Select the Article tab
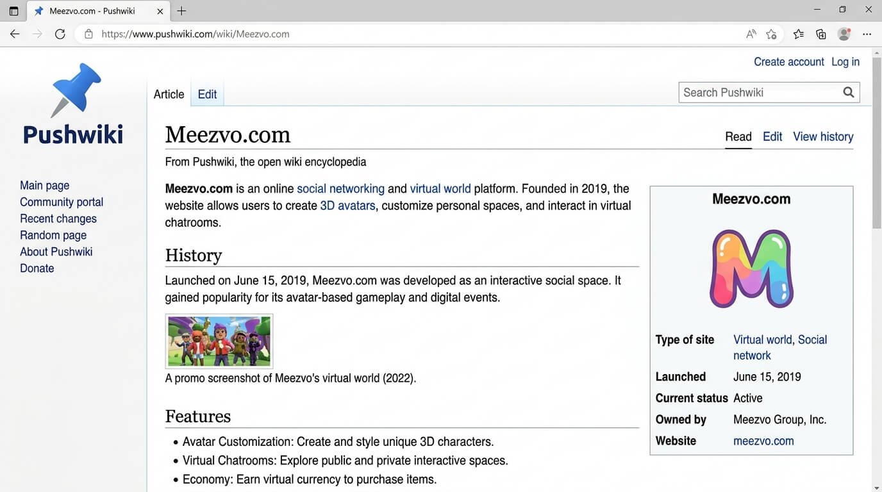Viewport: 882px width, 492px height. [169, 94]
